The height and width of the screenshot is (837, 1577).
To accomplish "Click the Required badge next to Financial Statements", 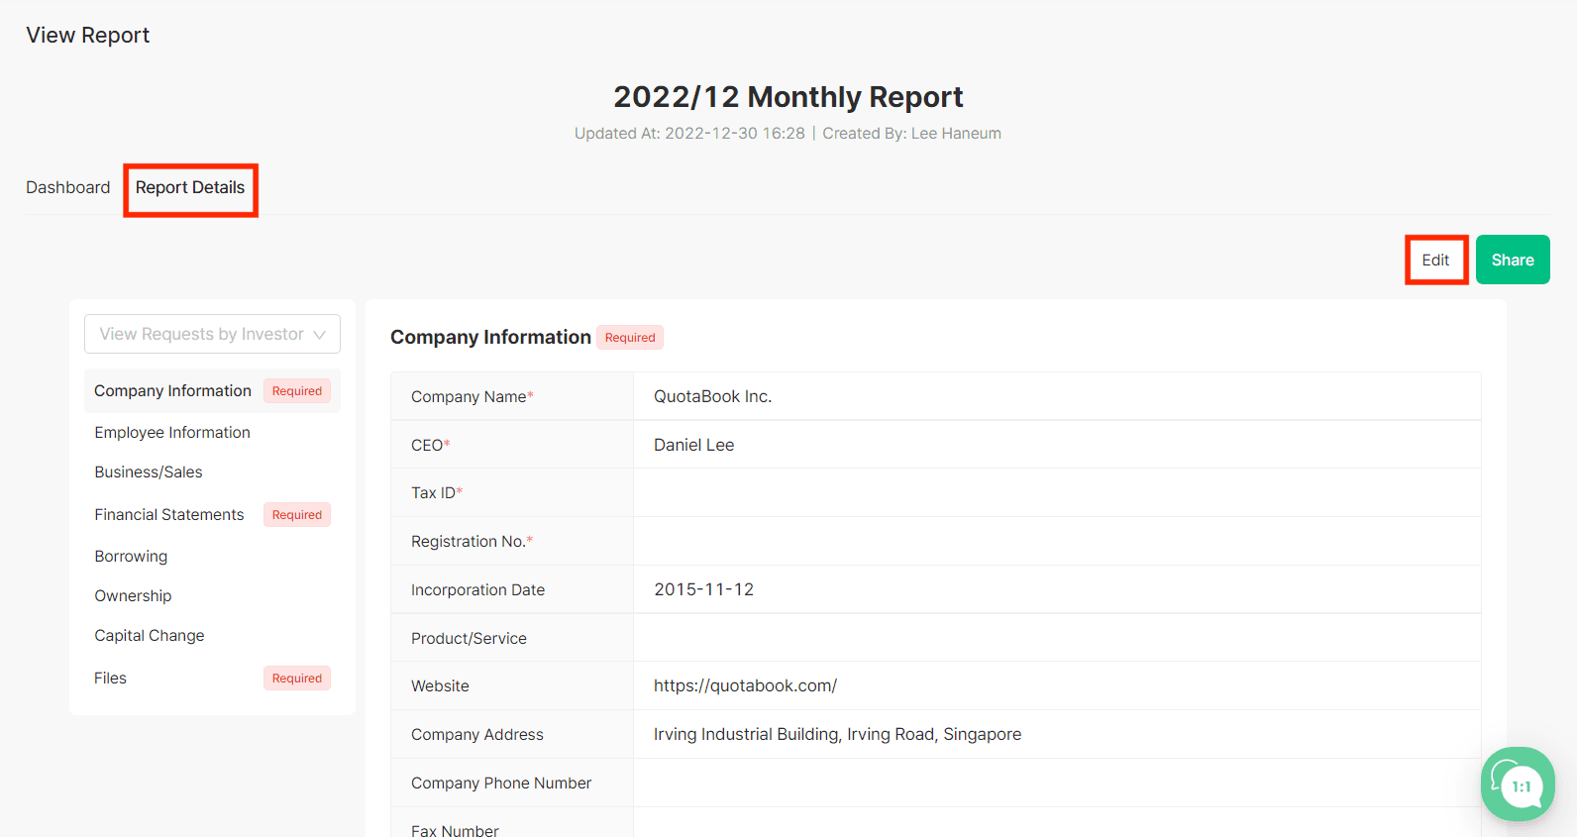I will point(297,515).
